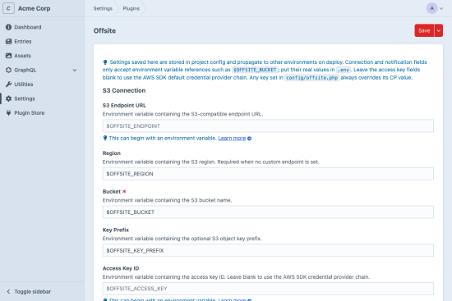Click the S3 Endpoint URL label
The width and height of the screenshot is (452, 301).
click(124, 105)
